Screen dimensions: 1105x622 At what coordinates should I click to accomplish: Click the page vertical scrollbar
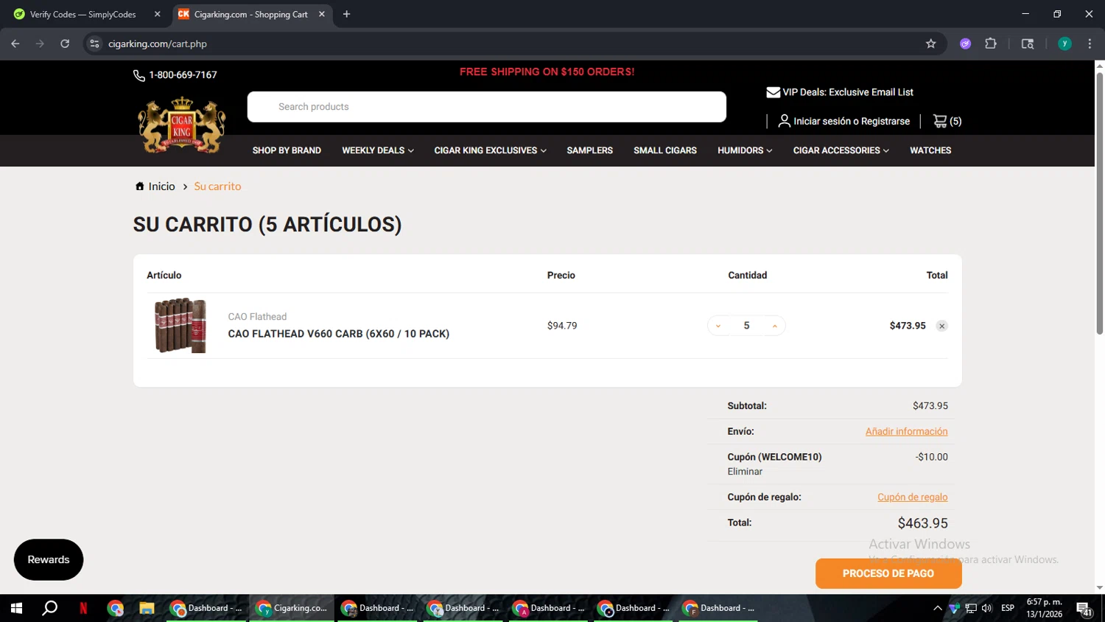coord(1099,203)
